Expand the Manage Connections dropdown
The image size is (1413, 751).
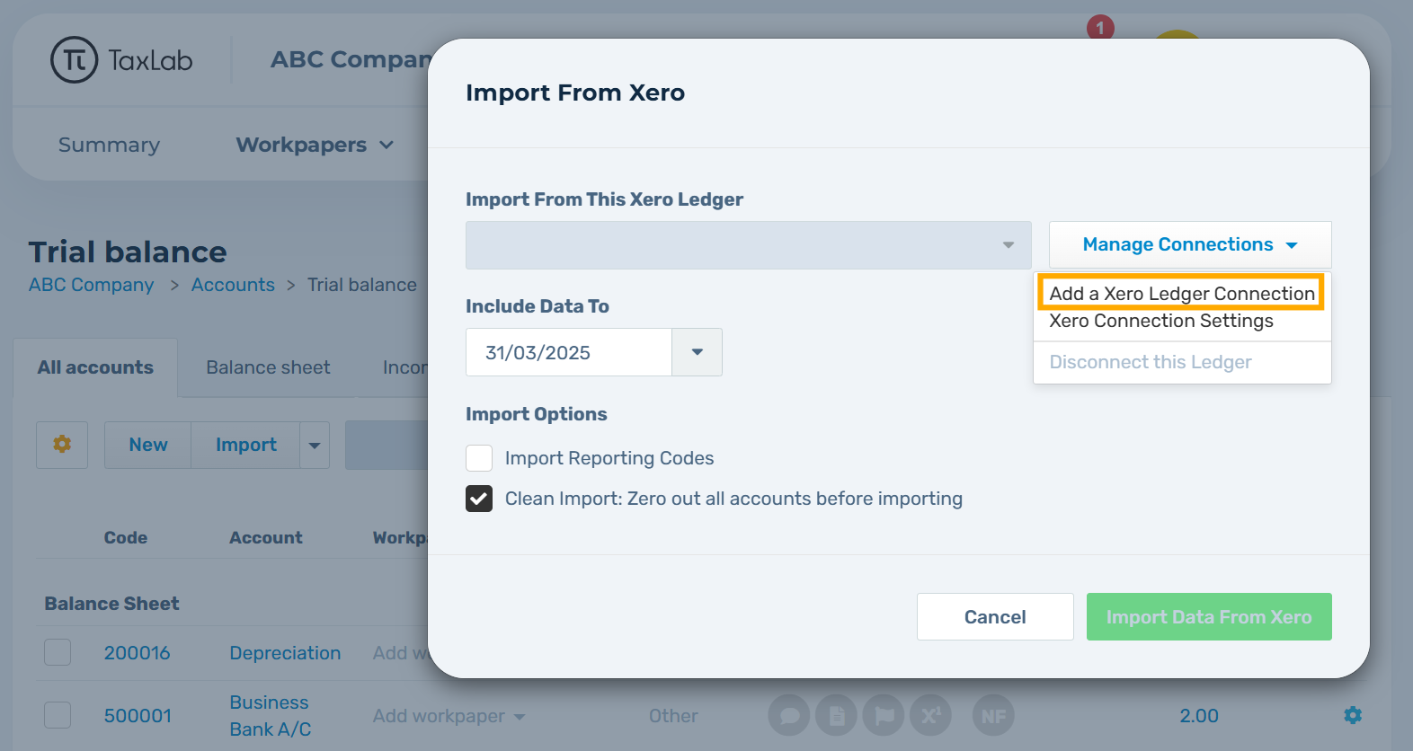pos(1190,244)
